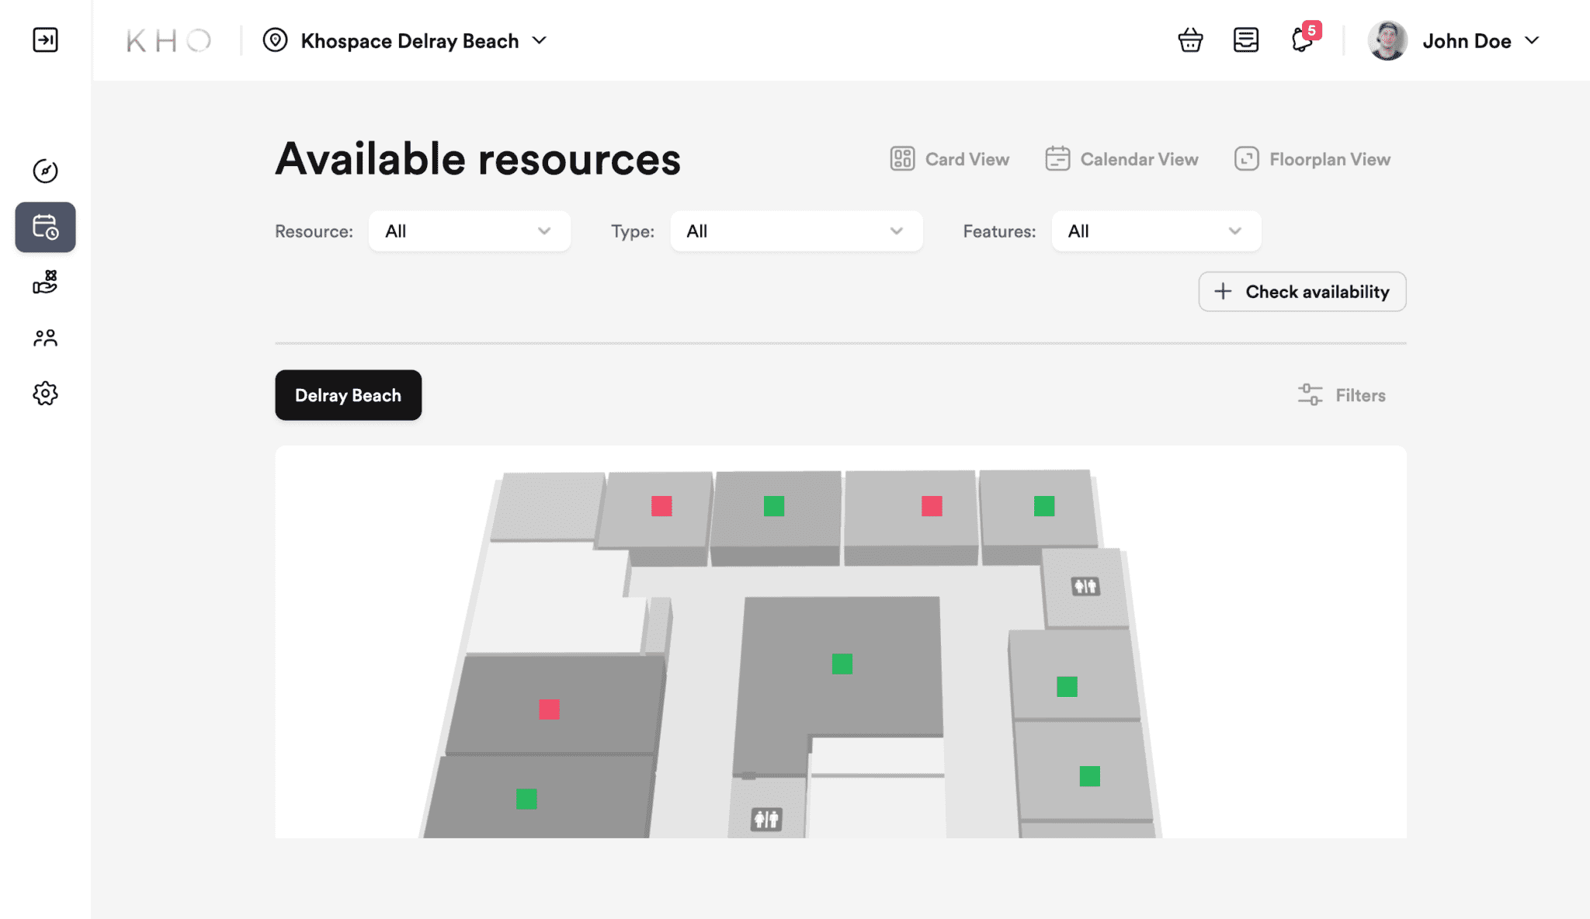The width and height of the screenshot is (1590, 919).
Task: Click the Available resources heading
Action: (x=477, y=159)
